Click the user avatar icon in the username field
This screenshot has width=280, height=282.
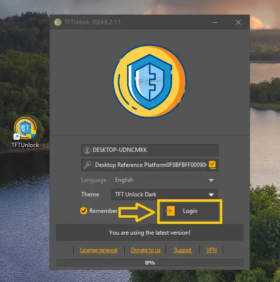coord(87,150)
